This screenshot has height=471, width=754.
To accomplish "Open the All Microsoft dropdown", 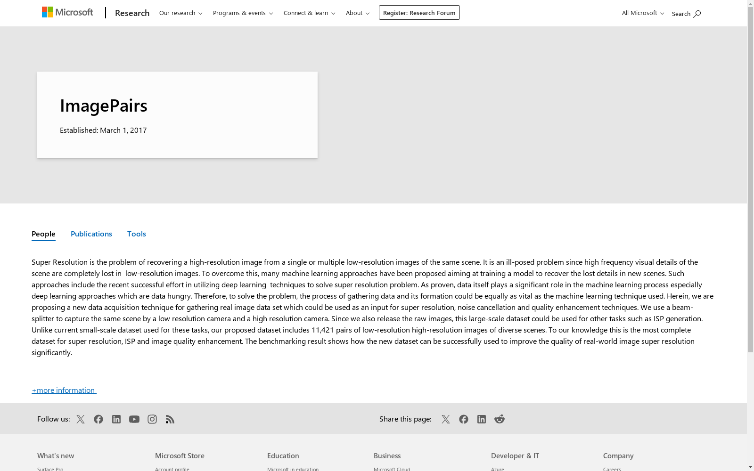I will pyautogui.click(x=643, y=13).
